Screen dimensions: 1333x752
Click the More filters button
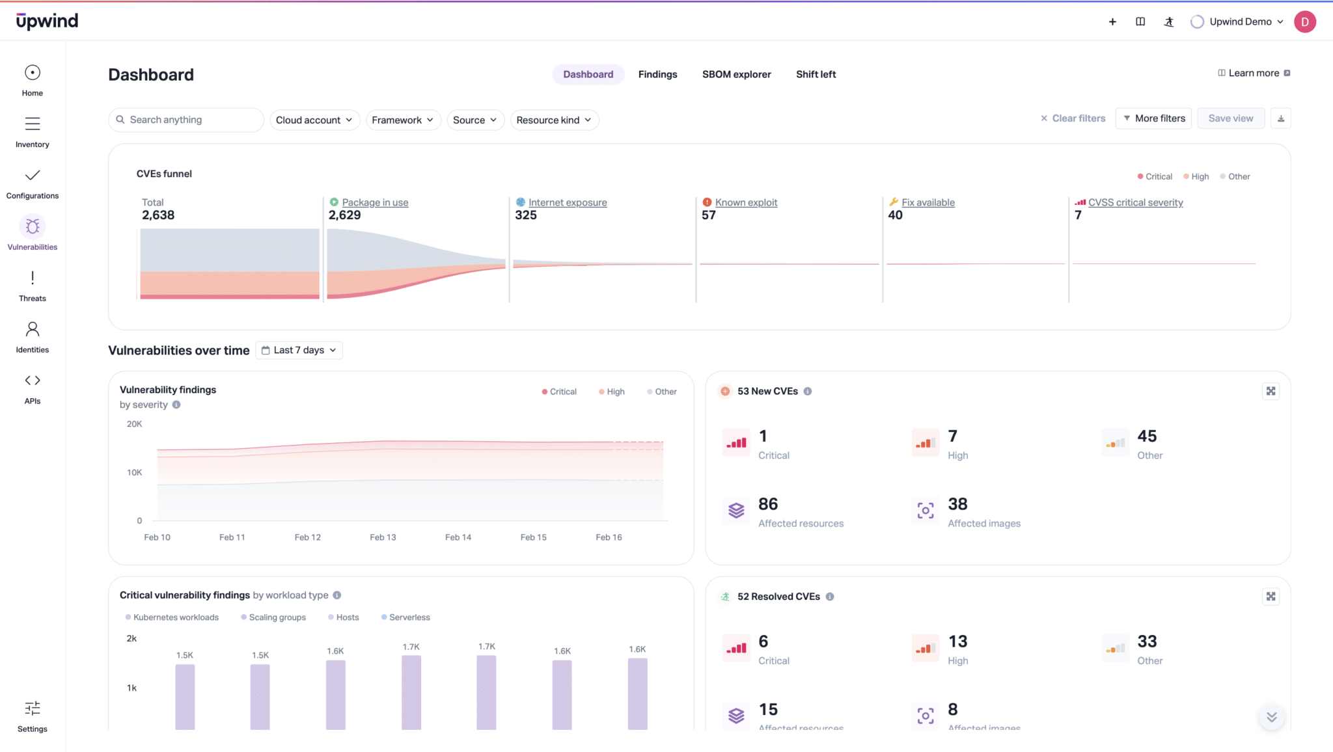(1153, 118)
